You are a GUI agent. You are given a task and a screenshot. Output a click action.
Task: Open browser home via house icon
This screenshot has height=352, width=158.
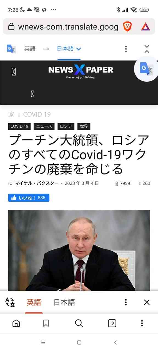(x=16, y=323)
